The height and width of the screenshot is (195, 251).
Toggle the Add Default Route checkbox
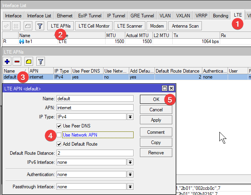tap(59, 144)
